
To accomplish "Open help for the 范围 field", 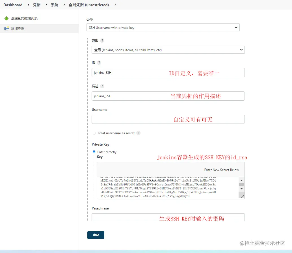I will pos(102,41).
